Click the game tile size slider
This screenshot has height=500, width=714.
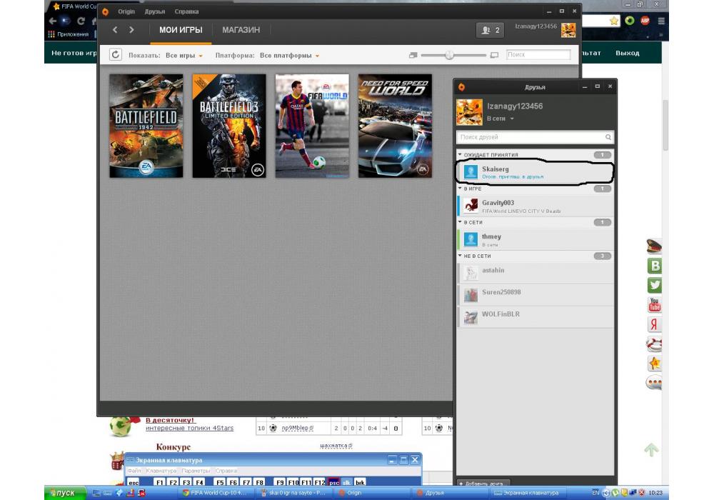(x=450, y=55)
